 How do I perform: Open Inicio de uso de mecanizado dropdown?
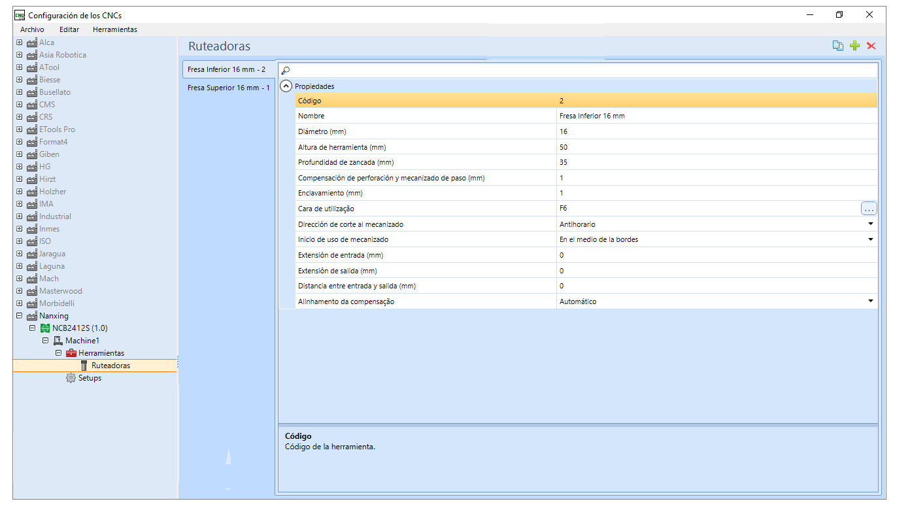(x=870, y=240)
